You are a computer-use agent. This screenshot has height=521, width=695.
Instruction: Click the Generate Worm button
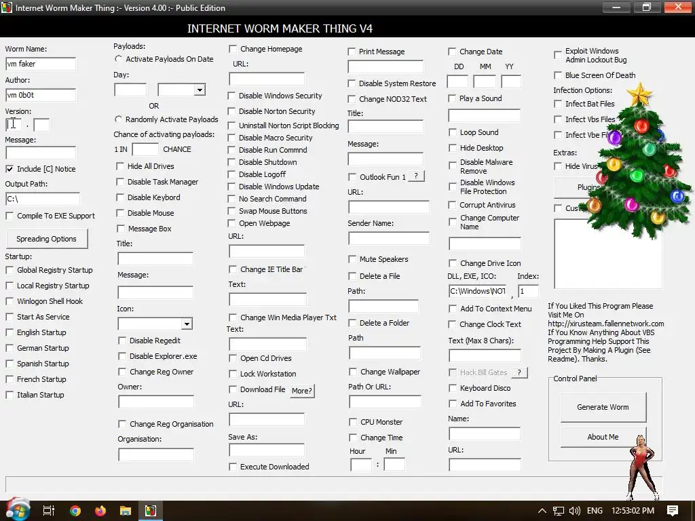pos(603,407)
